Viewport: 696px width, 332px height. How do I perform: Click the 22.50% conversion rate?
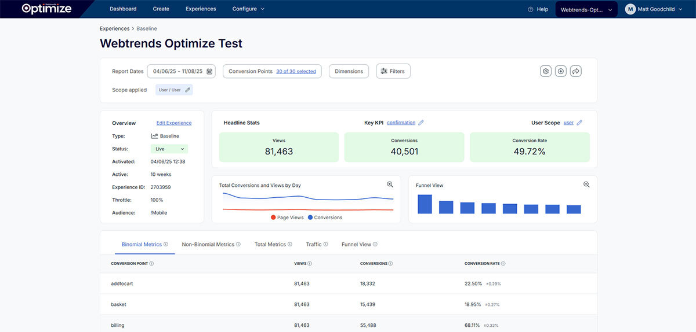click(473, 283)
